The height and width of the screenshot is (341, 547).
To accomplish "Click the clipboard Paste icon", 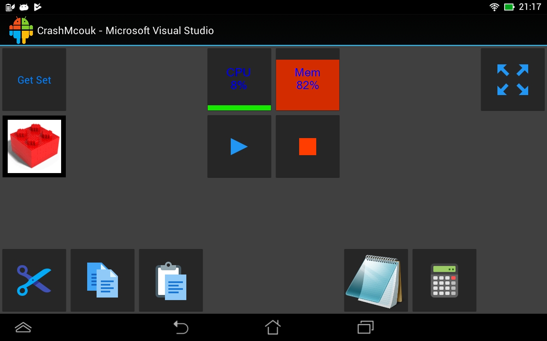I will [171, 280].
